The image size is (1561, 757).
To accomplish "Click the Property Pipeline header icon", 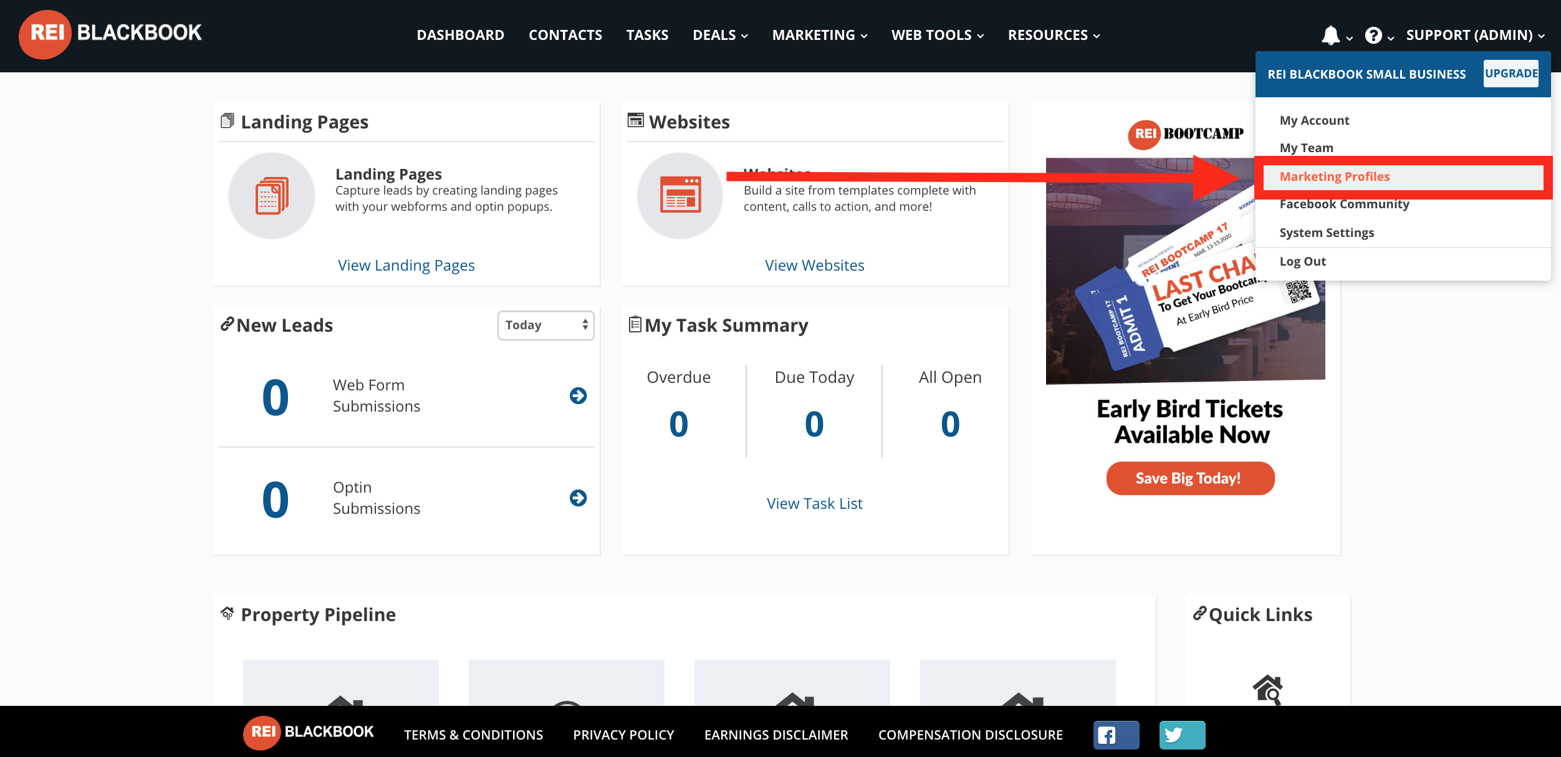I will tap(228, 614).
